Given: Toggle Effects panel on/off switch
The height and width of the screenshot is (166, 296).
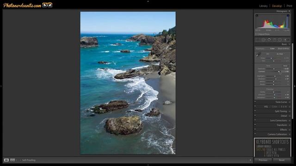Looking at the screenshot, I should pyautogui.click(x=255, y=130).
